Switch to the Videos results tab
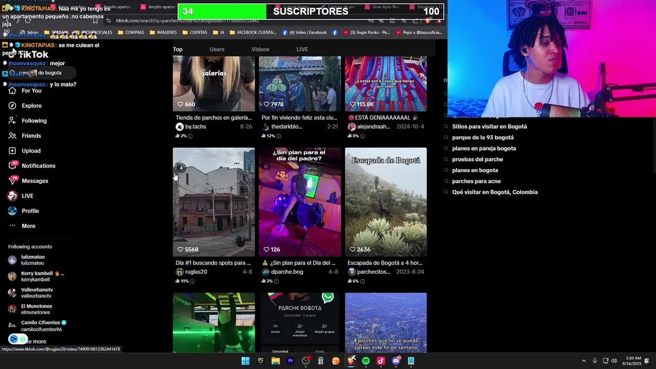Image resolution: width=656 pixels, height=369 pixels. click(260, 49)
